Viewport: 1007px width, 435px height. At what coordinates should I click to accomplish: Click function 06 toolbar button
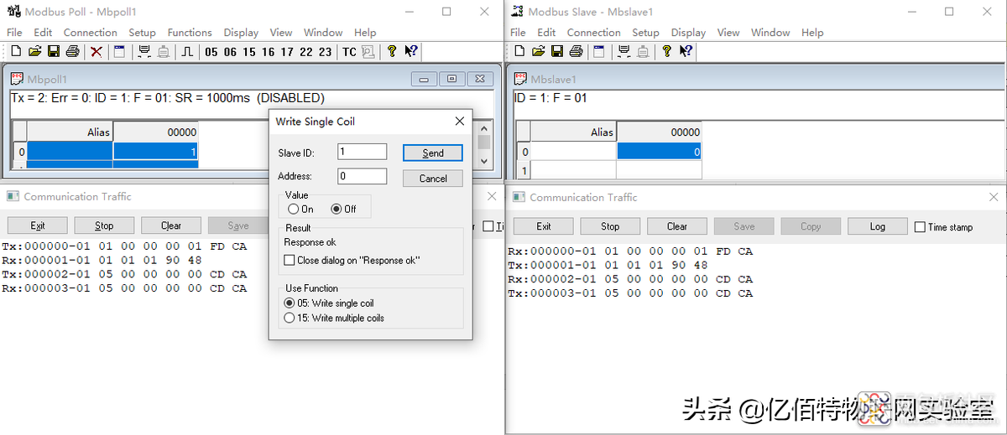[230, 52]
